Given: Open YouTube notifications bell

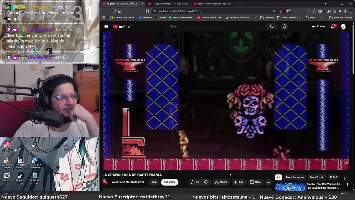Looking at the screenshot, I should pos(333,26).
